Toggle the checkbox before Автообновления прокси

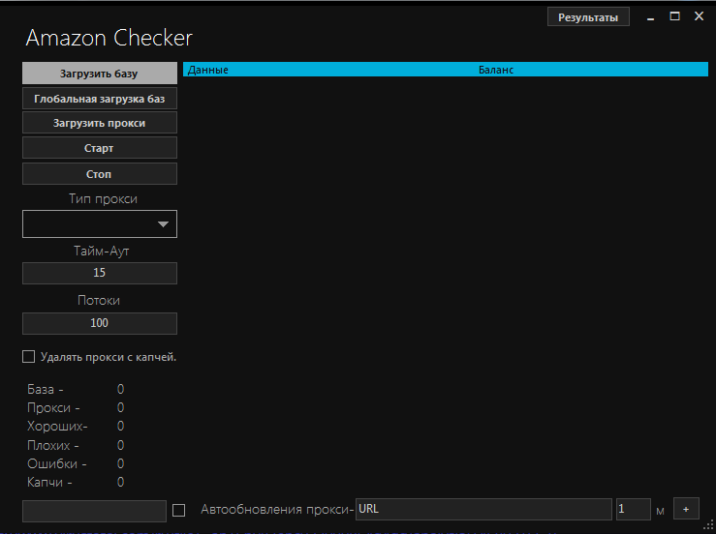178,510
